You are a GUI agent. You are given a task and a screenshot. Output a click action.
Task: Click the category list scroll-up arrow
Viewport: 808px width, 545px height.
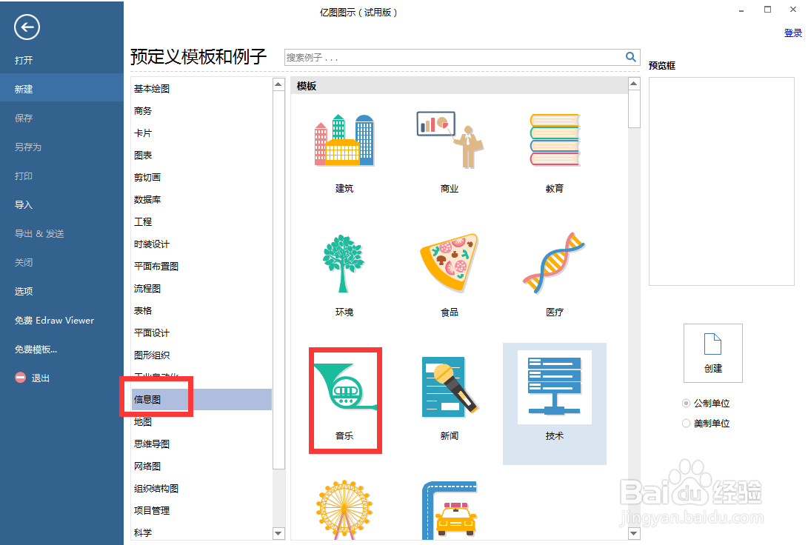click(278, 84)
